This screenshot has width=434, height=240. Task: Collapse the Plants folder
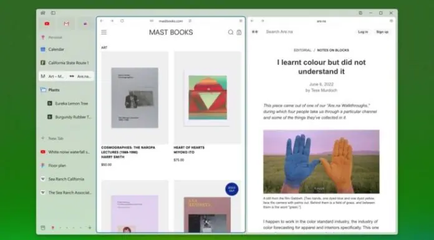click(66, 90)
